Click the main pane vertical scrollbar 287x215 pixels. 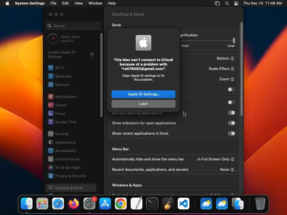(x=242, y=69)
